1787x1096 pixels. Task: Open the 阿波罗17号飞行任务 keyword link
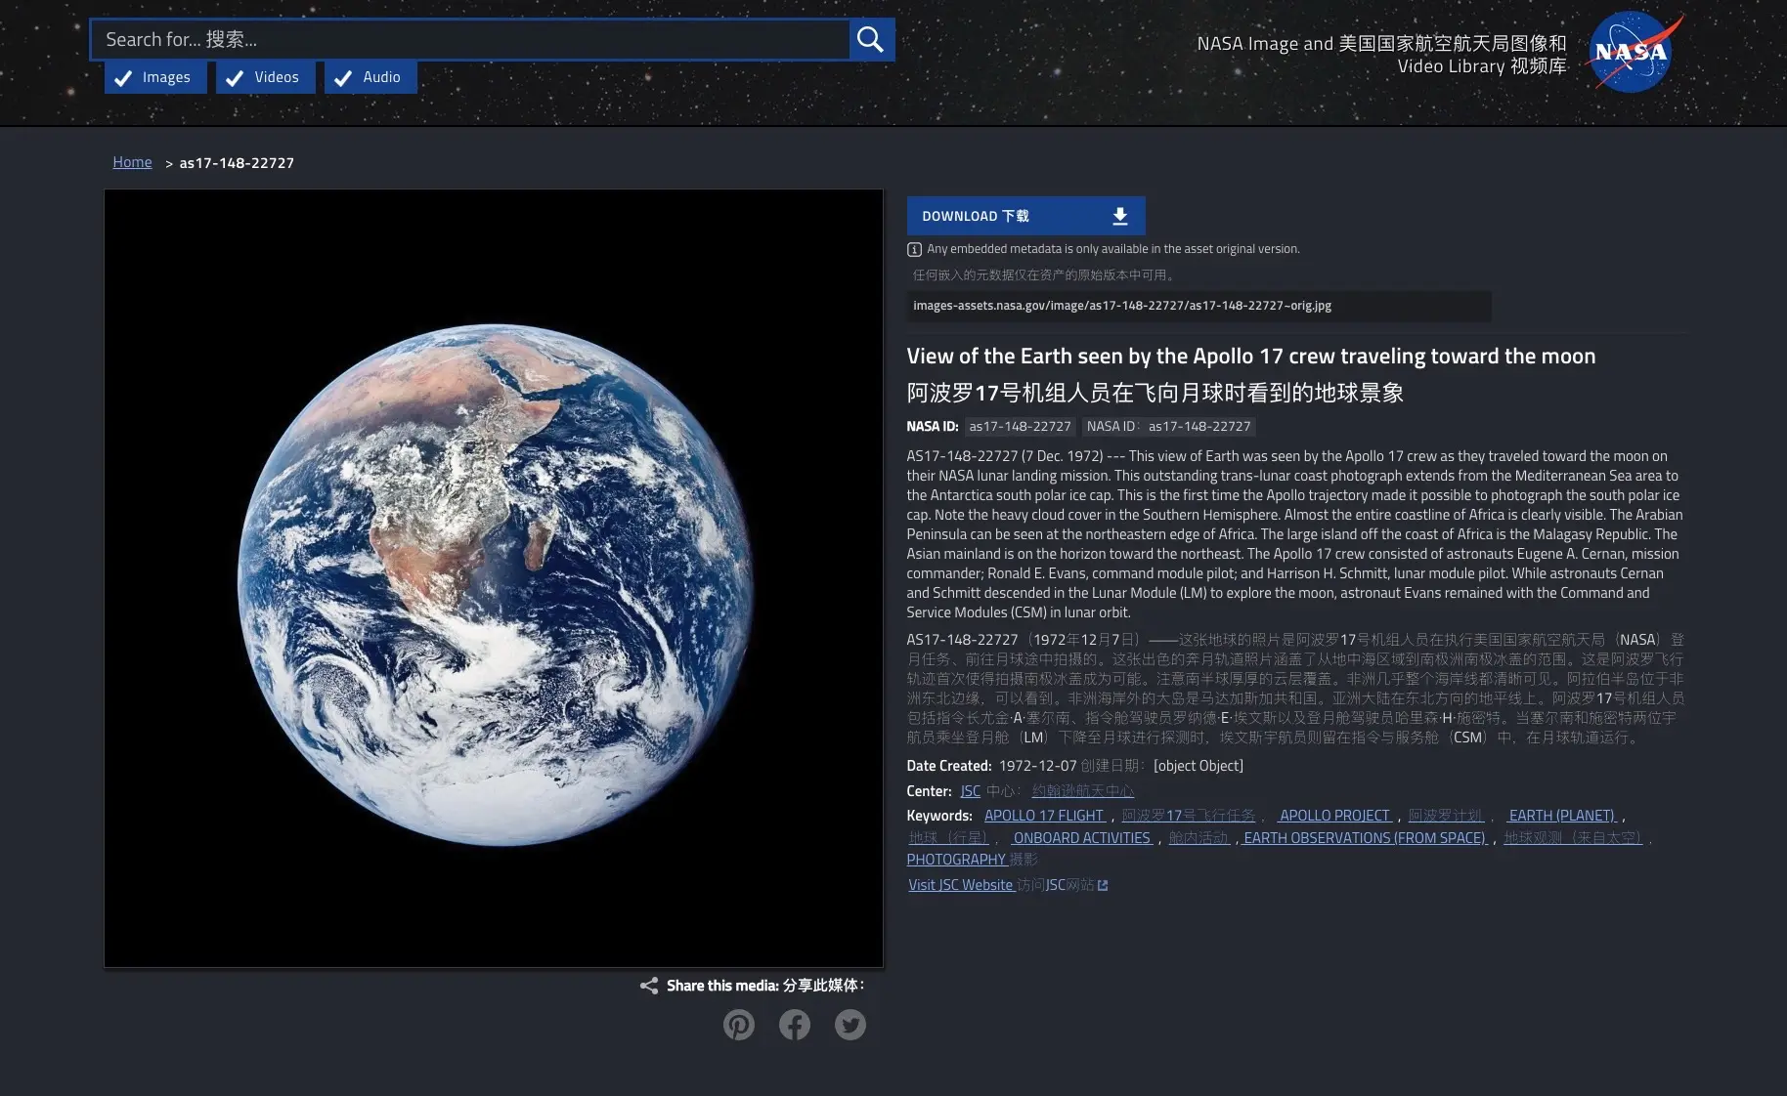(1189, 816)
